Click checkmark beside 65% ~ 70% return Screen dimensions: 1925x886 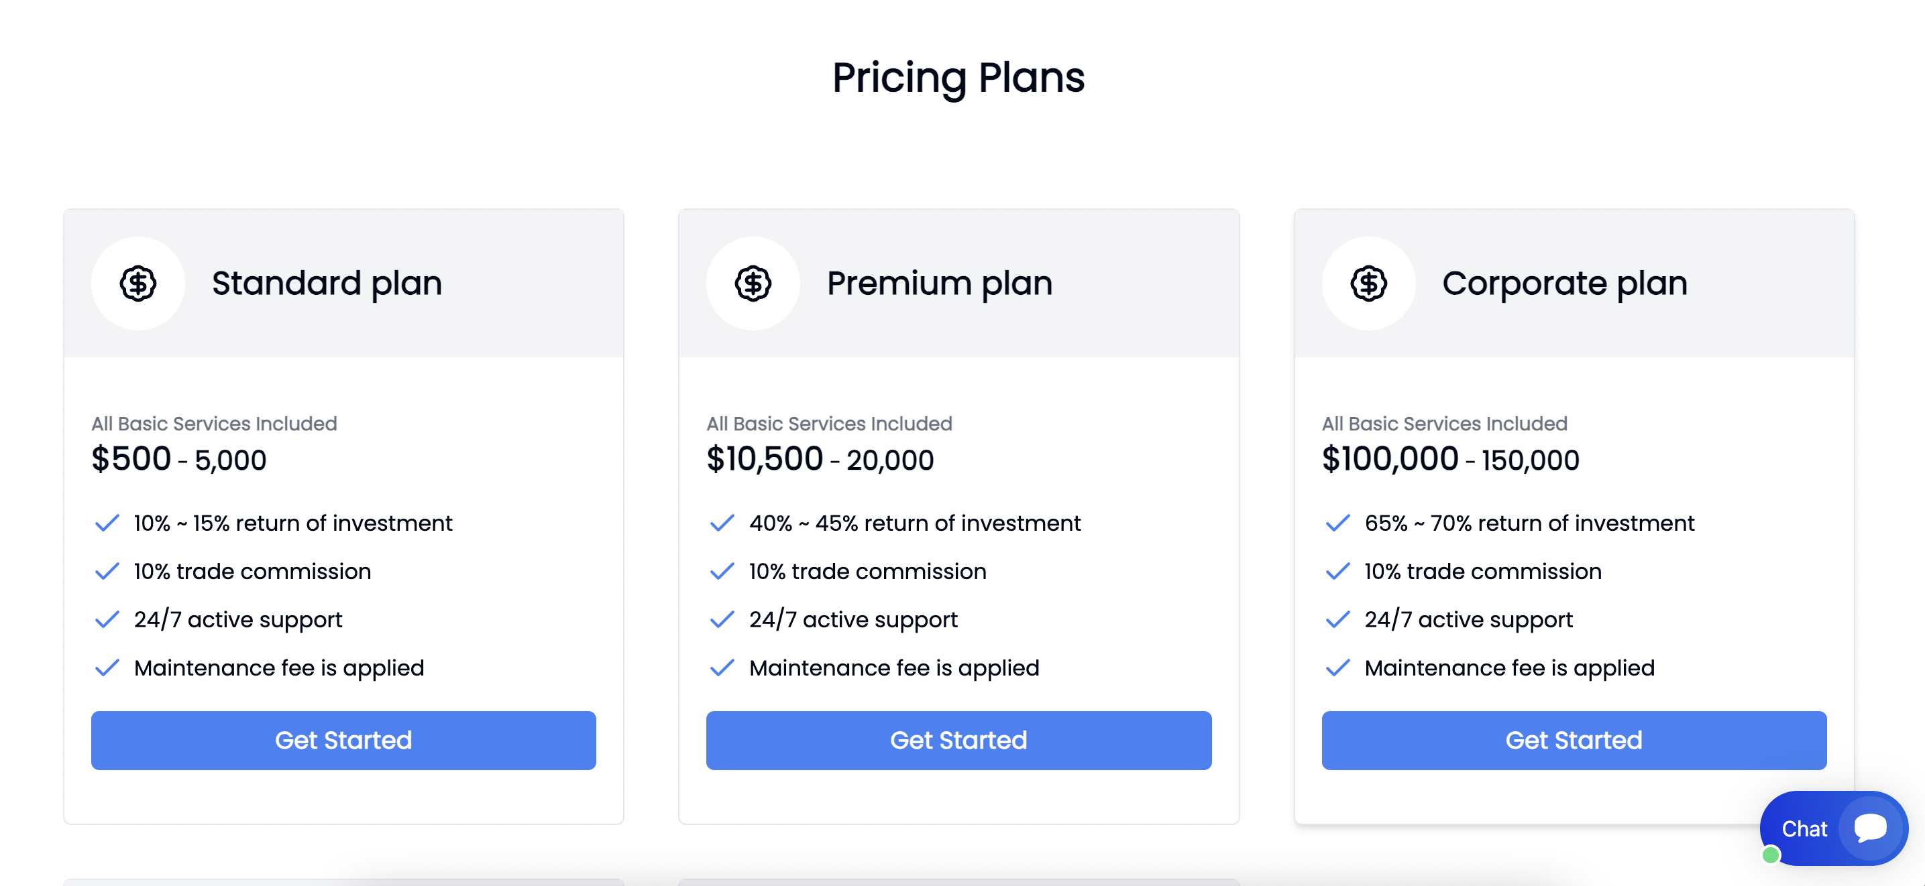tap(1337, 523)
